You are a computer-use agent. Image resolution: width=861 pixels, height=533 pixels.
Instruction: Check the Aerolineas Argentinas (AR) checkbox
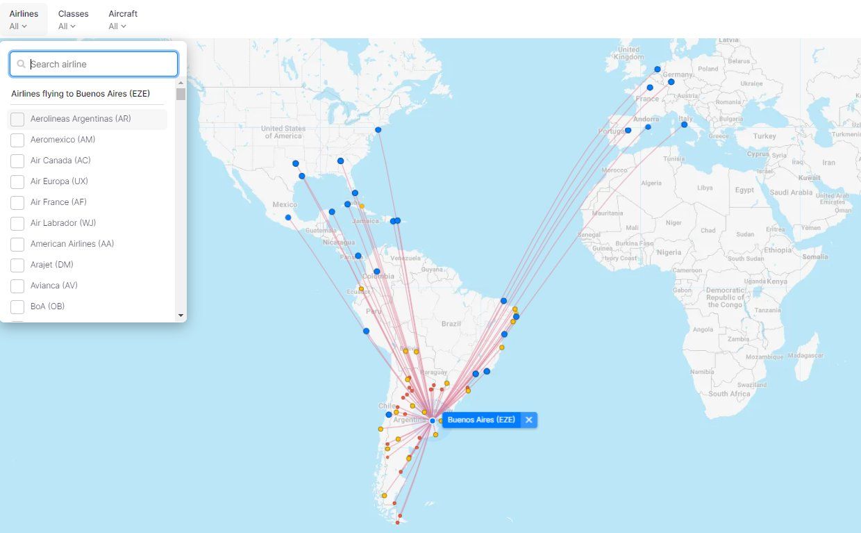(17, 120)
